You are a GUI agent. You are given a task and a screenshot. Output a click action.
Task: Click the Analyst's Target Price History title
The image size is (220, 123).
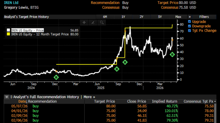pos(26,17)
